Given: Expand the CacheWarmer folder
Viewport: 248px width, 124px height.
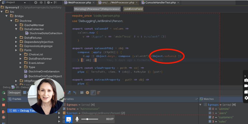Looking at the screenshot, I should click(x=16, y=25).
